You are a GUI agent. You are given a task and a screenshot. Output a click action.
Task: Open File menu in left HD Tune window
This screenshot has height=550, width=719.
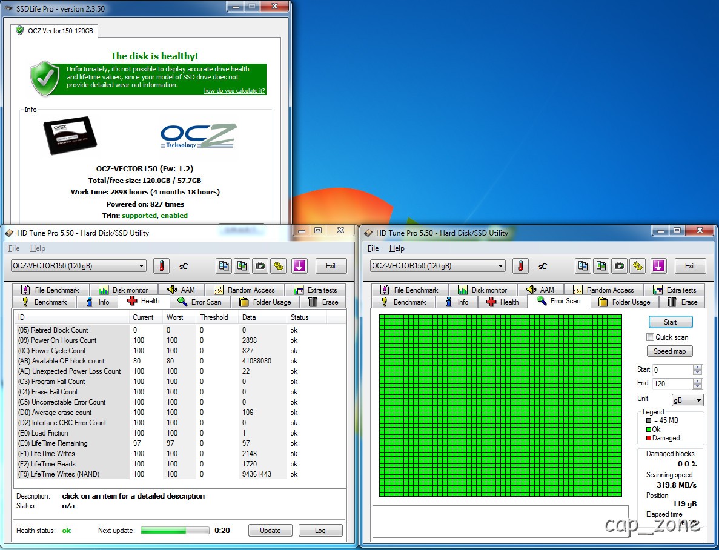pyautogui.click(x=14, y=248)
